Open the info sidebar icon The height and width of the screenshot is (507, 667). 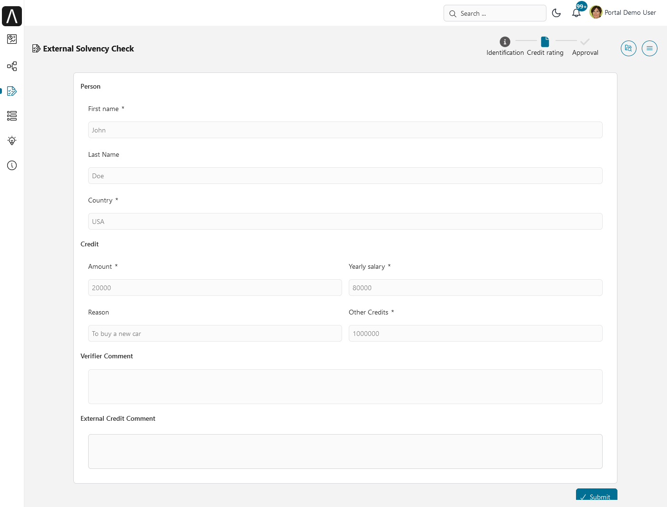click(12, 165)
